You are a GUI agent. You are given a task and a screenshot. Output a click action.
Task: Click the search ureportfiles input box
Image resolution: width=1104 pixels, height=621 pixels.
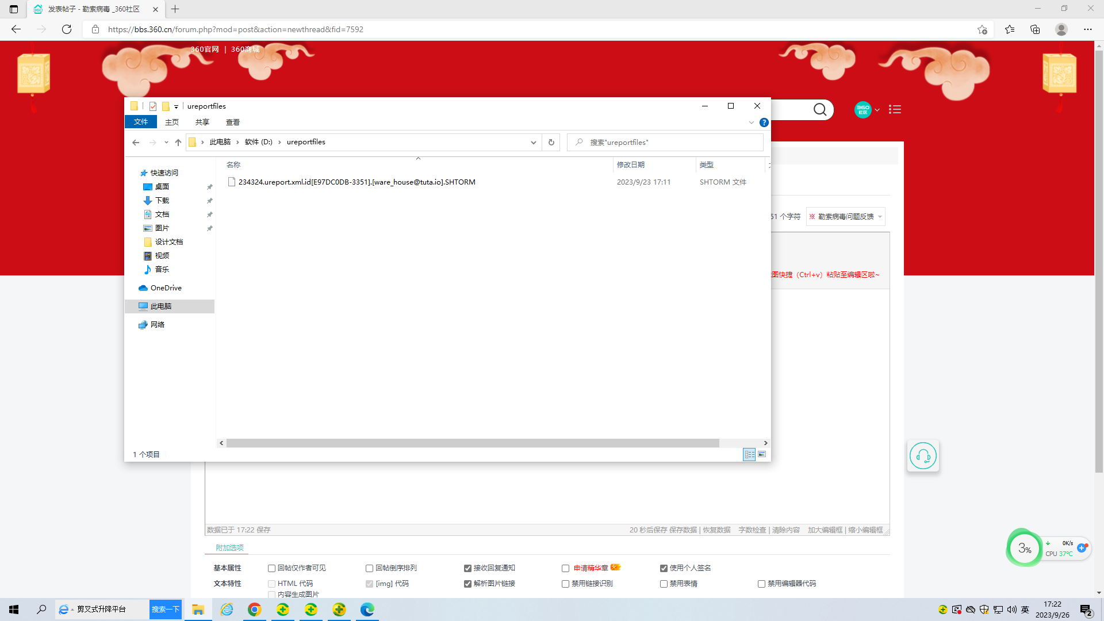[x=665, y=143]
